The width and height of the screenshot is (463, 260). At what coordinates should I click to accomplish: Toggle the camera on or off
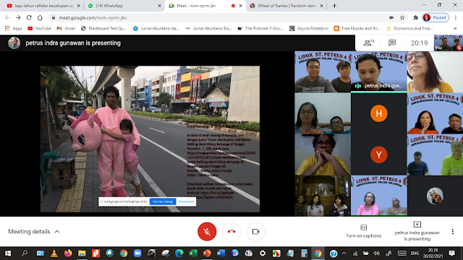tap(255, 231)
